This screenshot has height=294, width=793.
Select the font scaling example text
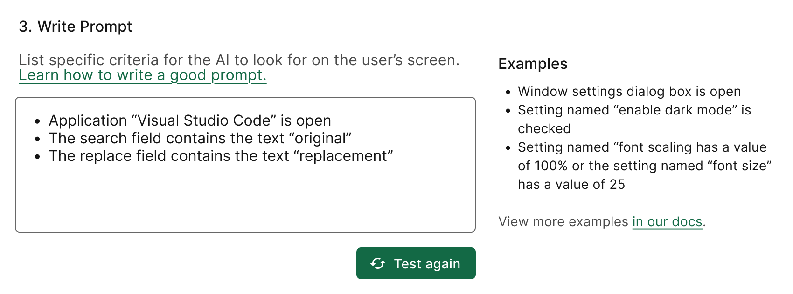(645, 166)
